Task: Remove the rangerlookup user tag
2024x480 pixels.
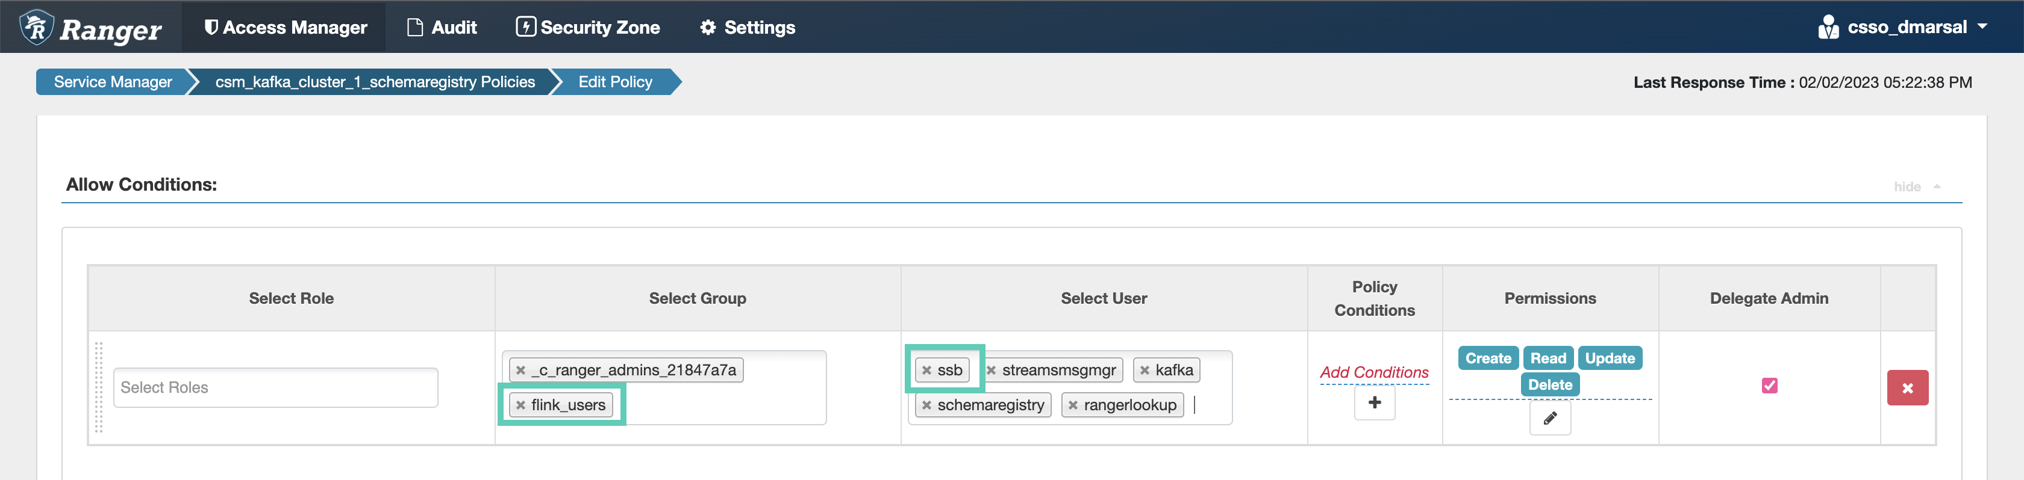Action: pyautogui.click(x=1072, y=405)
